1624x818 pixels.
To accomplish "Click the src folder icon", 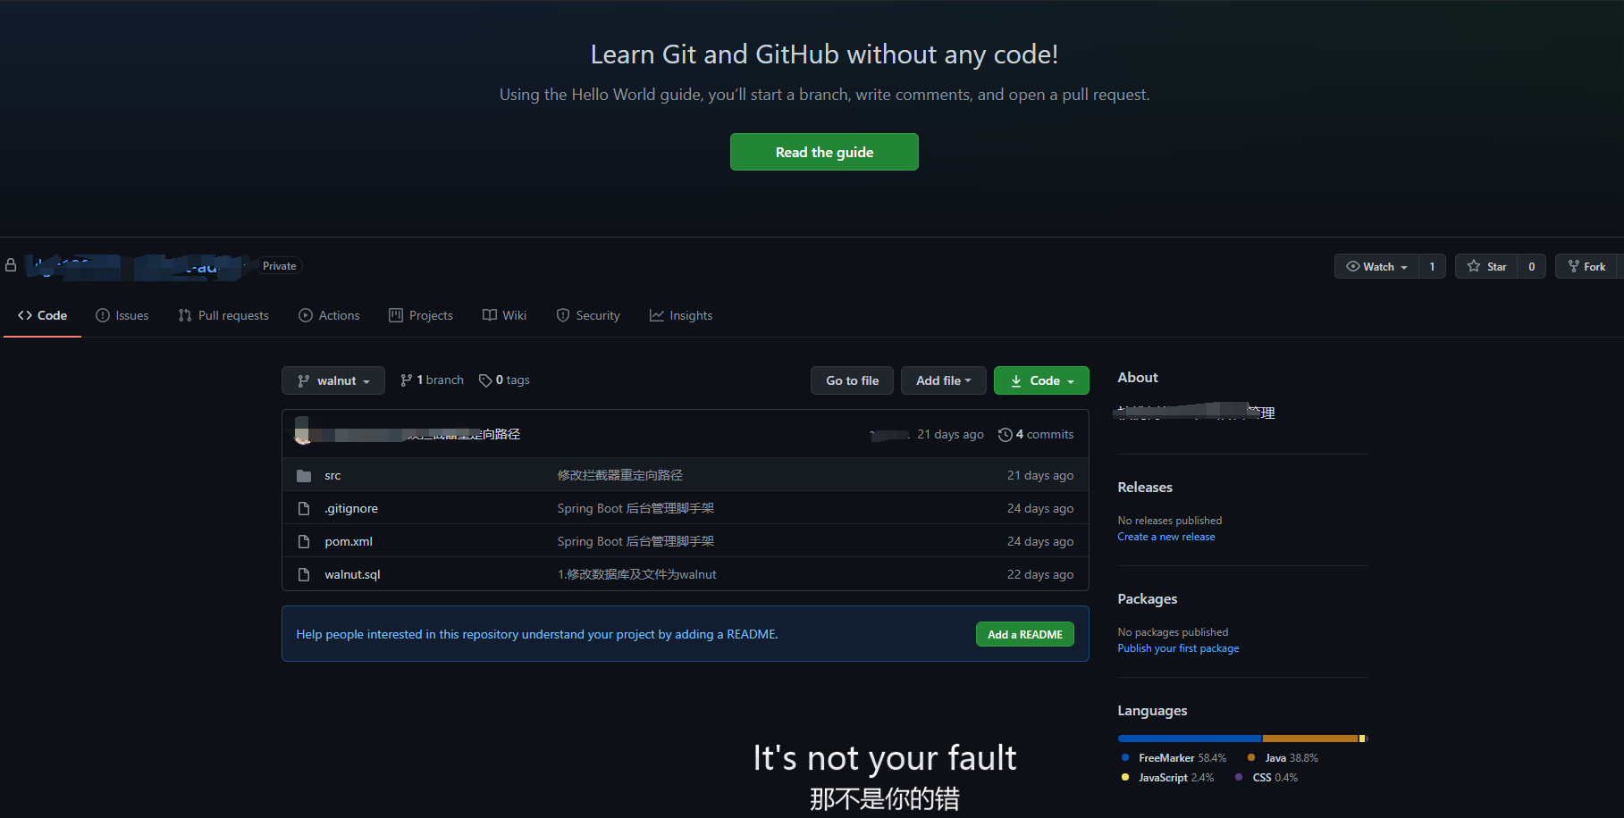I will [304, 474].
